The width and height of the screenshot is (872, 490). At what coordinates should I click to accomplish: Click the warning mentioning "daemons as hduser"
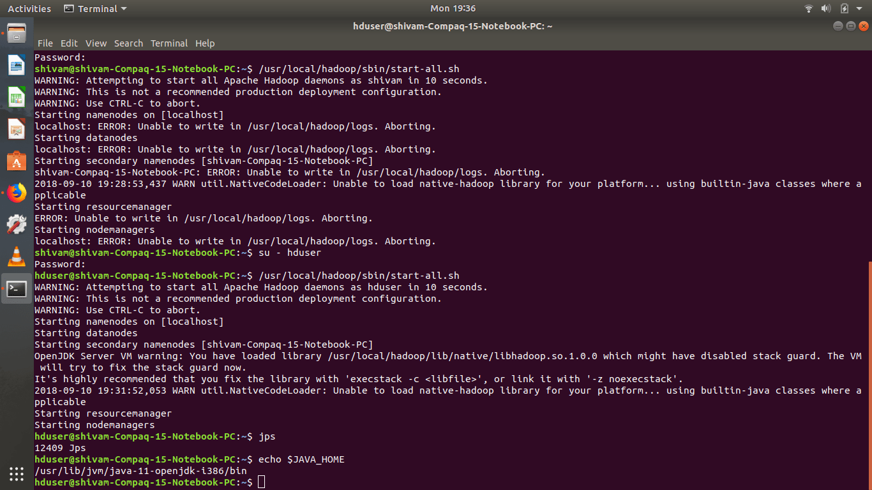(261, 287)
